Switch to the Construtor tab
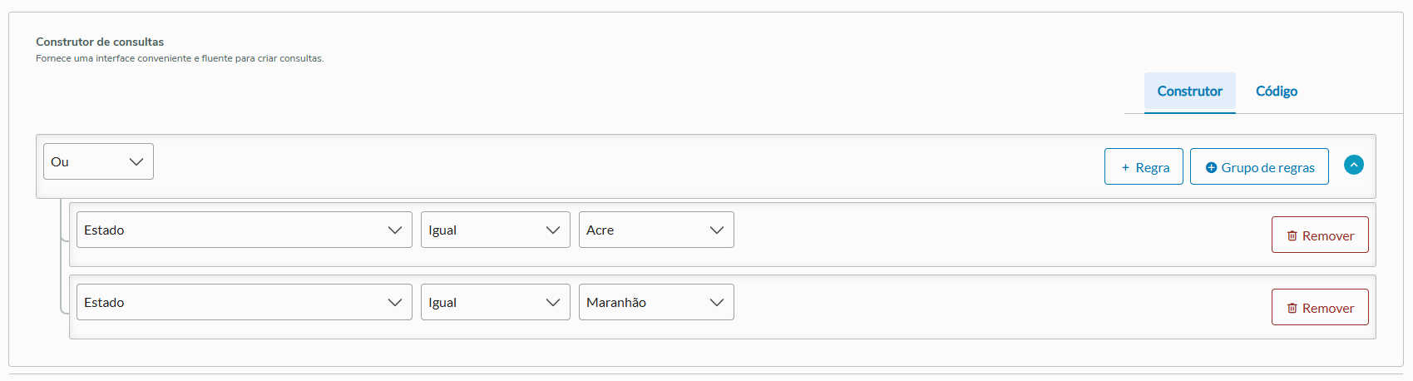This screenshot has height=381, width=1413. point(1189,92)
